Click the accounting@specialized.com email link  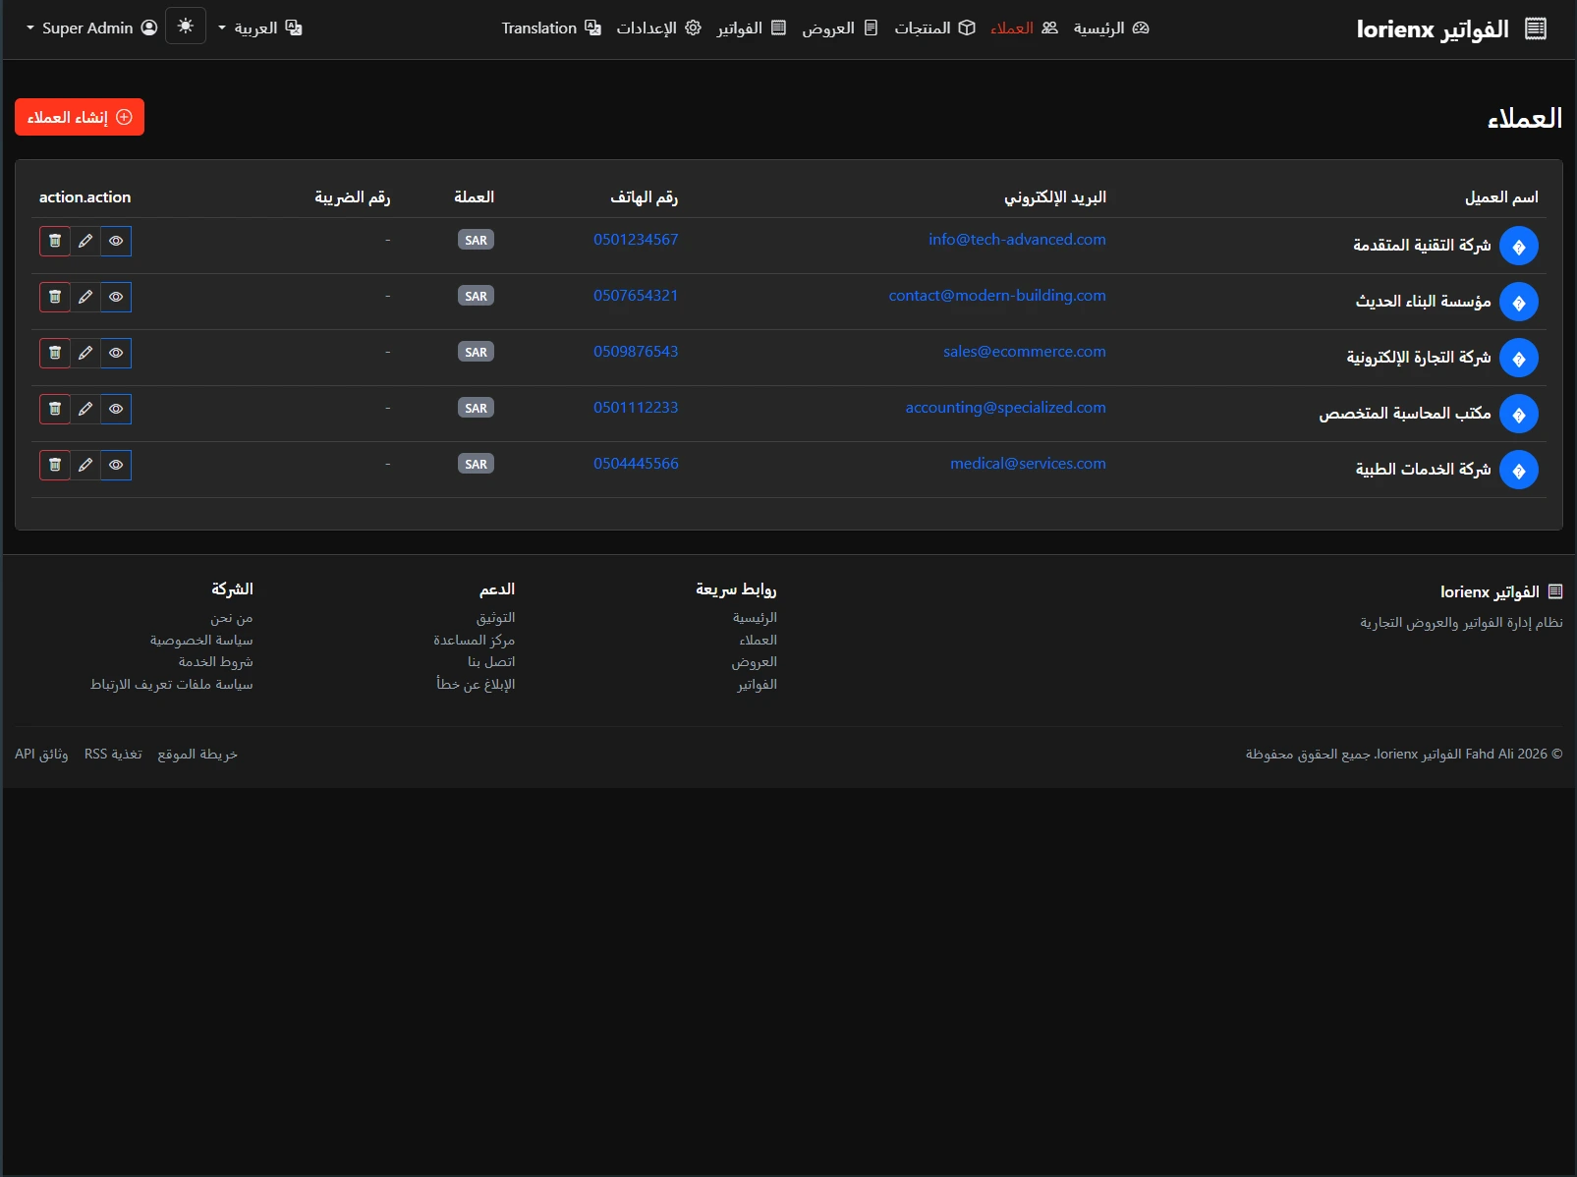click(x=1005, y=408)
